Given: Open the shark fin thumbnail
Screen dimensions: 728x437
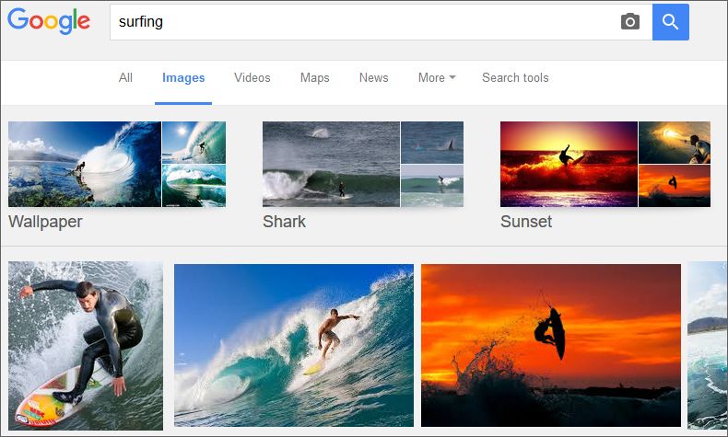Looking at the screenshot, I should click(x=432, y=143).
